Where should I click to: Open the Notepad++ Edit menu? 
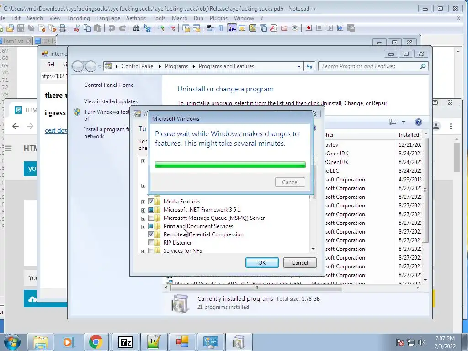tap(16, 18)
